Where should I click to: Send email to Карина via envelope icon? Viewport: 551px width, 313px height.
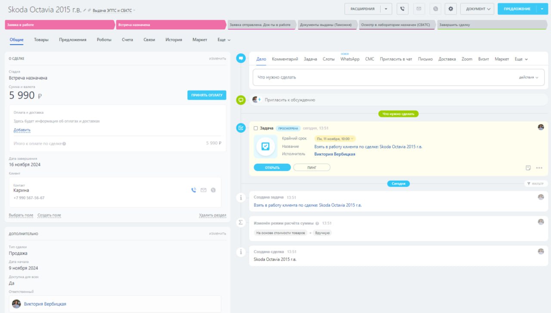(x=203, y=190)
